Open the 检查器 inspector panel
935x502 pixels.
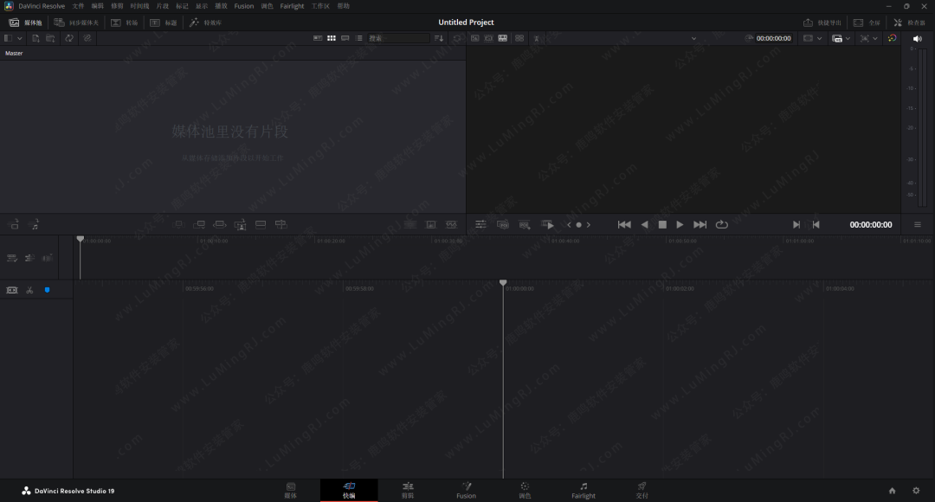[x=910, y=23]
